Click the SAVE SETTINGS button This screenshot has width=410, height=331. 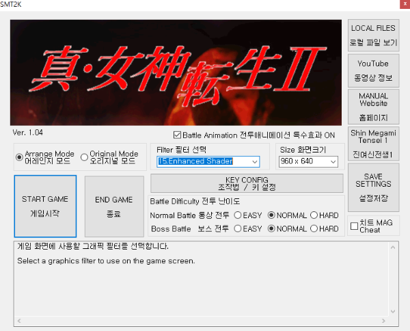(x=373, y=187)
